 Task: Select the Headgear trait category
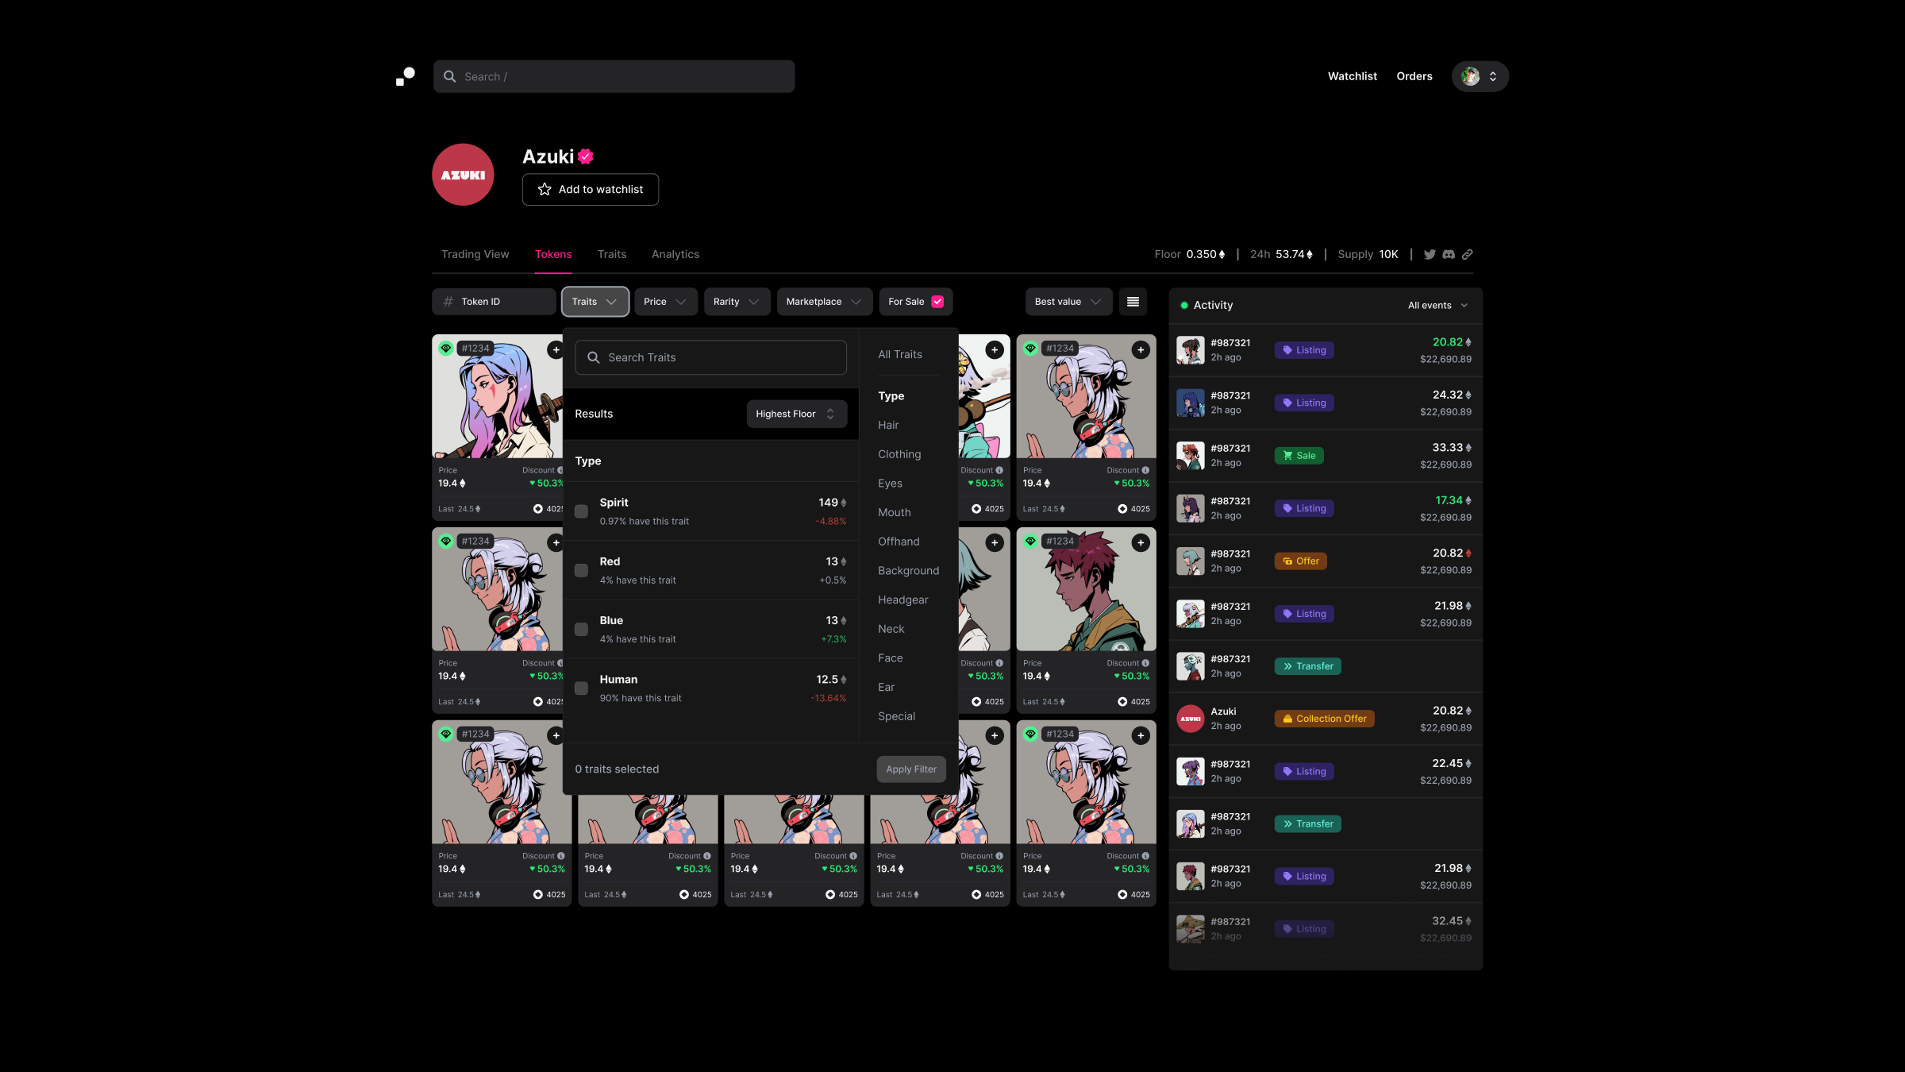pos(902,600)
